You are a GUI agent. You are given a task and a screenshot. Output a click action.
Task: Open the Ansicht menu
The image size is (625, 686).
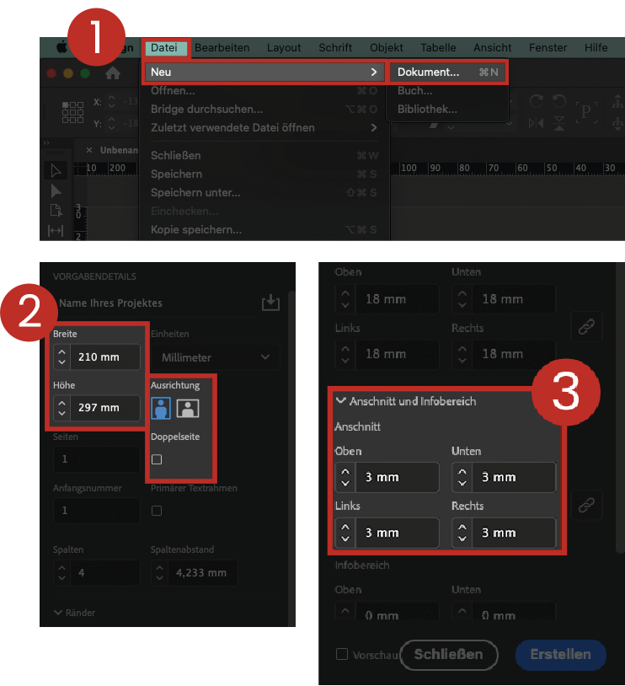(x=493, y=47)
